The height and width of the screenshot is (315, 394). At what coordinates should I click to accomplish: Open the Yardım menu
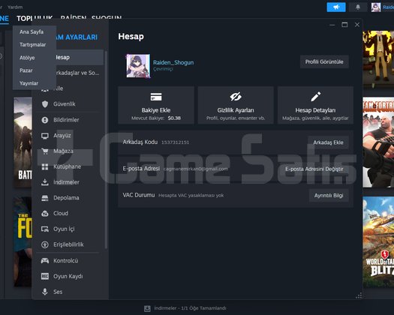[15, 7]
